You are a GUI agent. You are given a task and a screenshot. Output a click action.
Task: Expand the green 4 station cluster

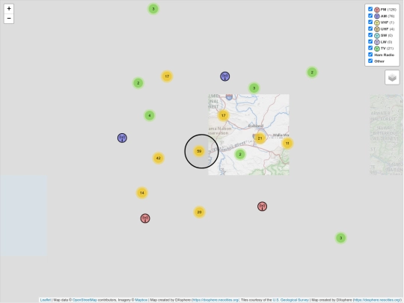(150, 115)
